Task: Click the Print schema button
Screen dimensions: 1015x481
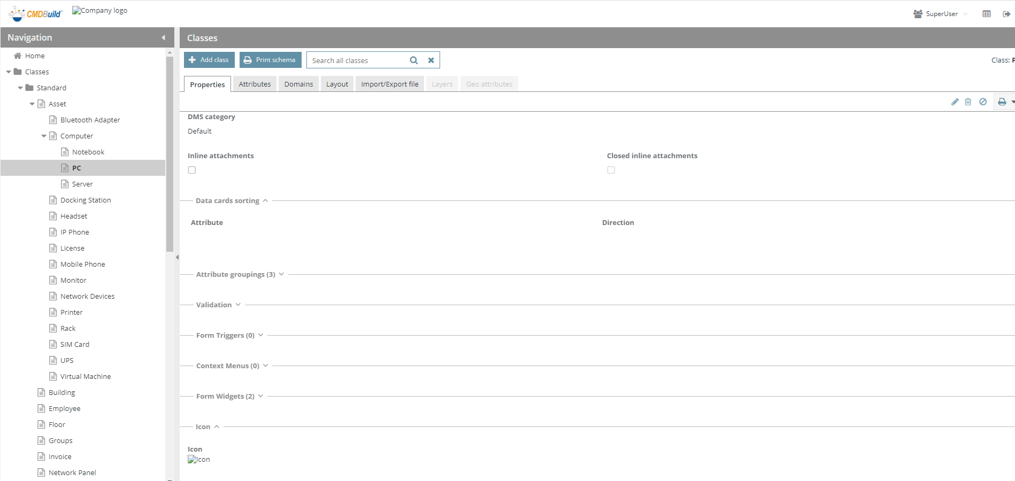Action: click(x=271, y=60)
